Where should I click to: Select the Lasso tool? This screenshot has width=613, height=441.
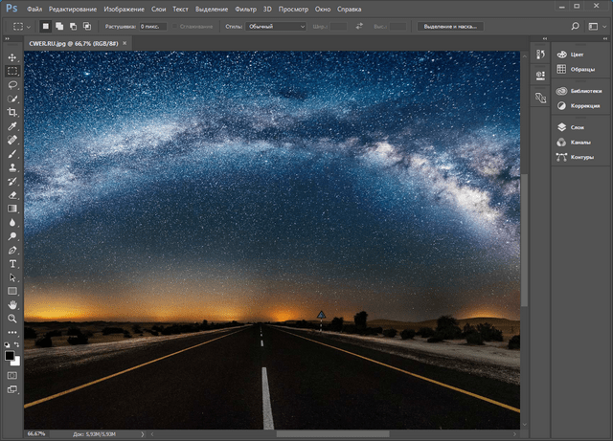(12, 84)
